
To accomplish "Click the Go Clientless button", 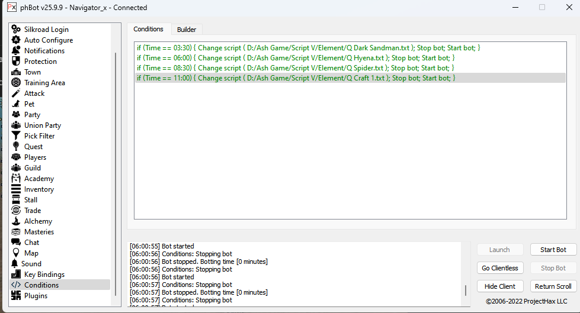I will 499,268.
